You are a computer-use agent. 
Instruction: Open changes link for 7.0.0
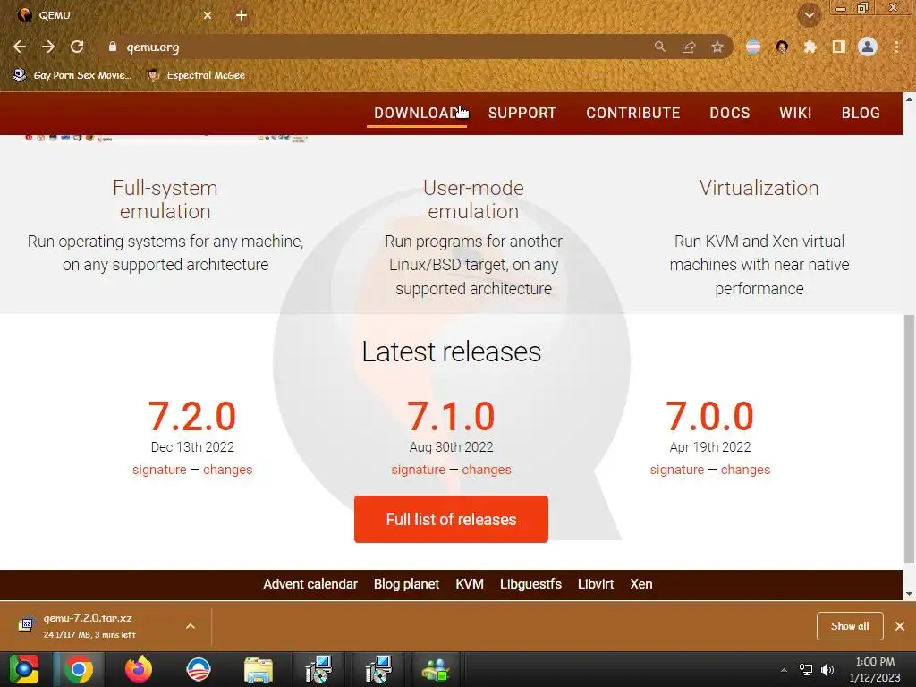click(x=745, y=470)
